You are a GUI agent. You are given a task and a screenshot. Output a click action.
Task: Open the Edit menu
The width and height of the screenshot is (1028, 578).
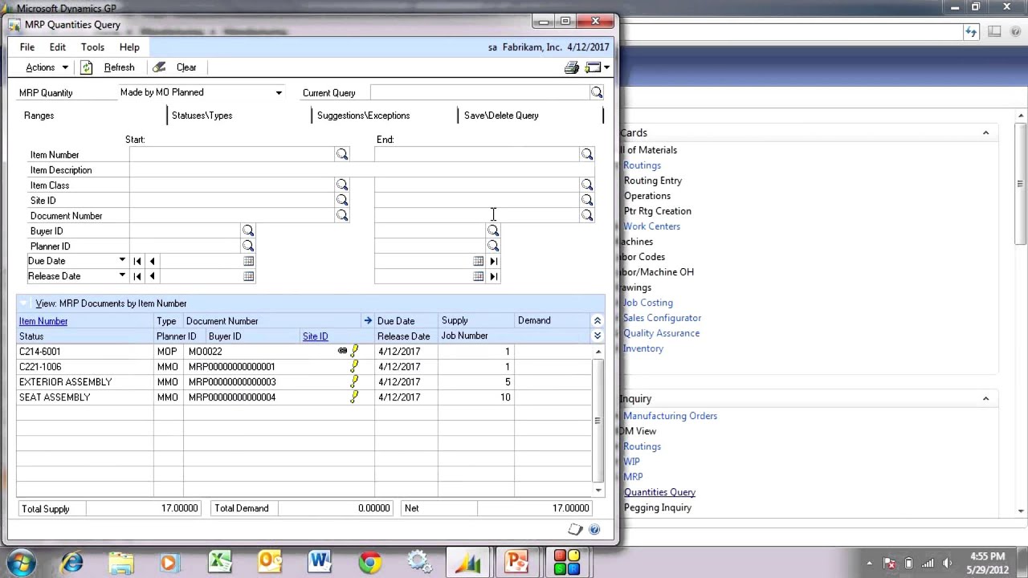[58, 47]
